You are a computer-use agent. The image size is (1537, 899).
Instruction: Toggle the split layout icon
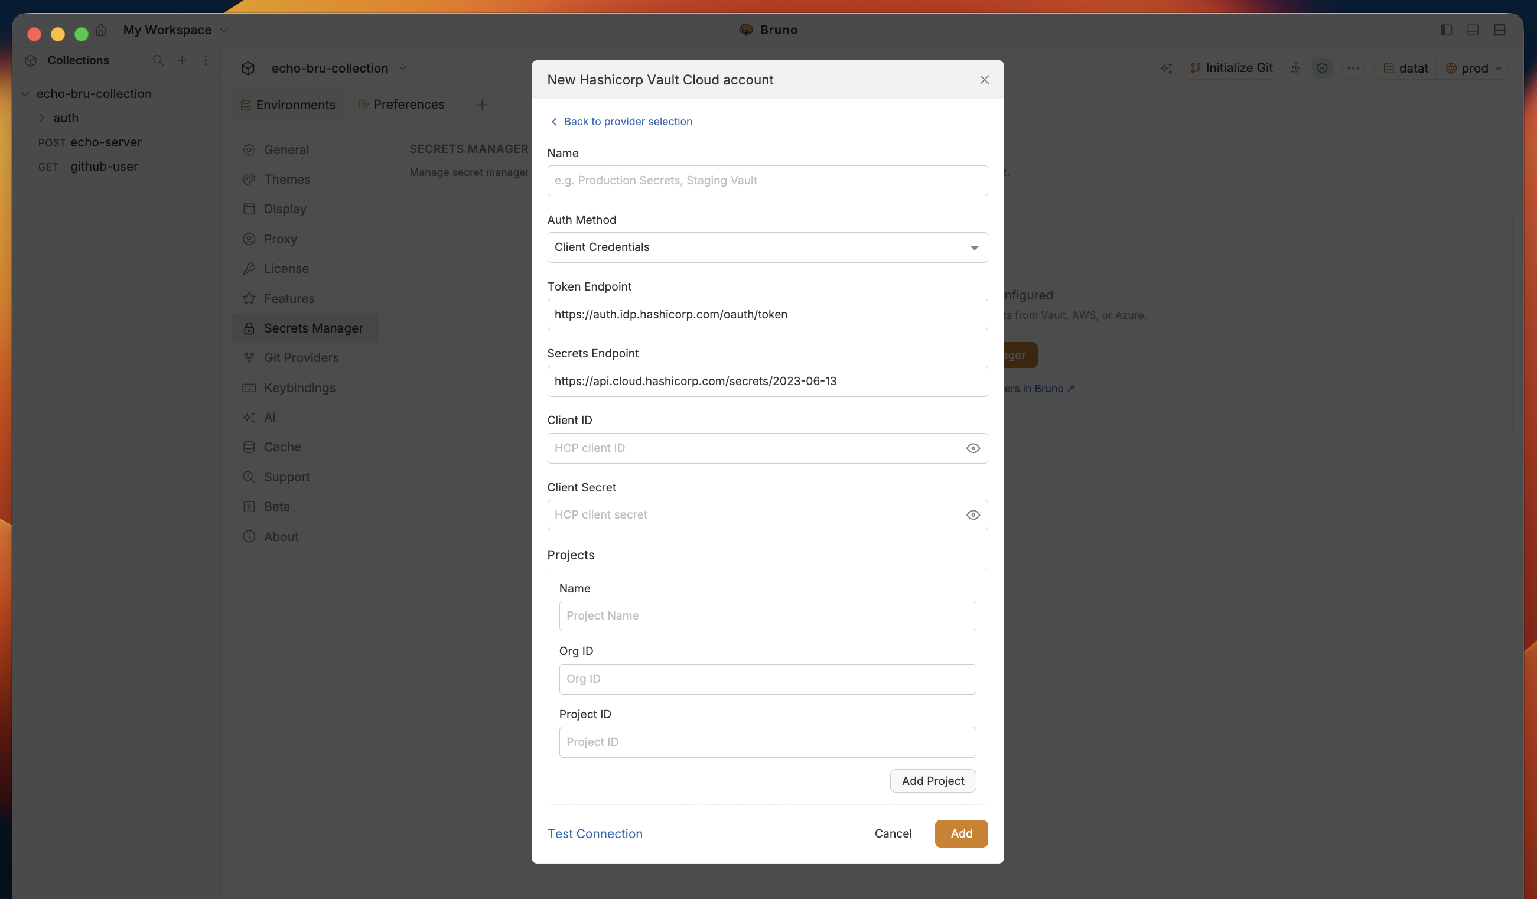(1500, 30)
